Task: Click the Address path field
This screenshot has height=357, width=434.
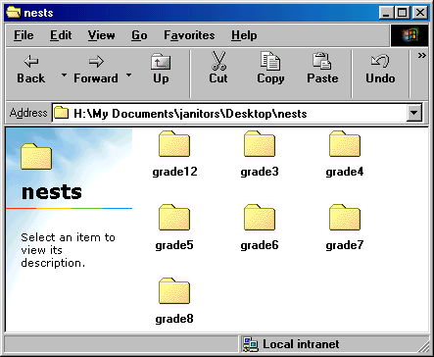Action: [x=230, y=113]
